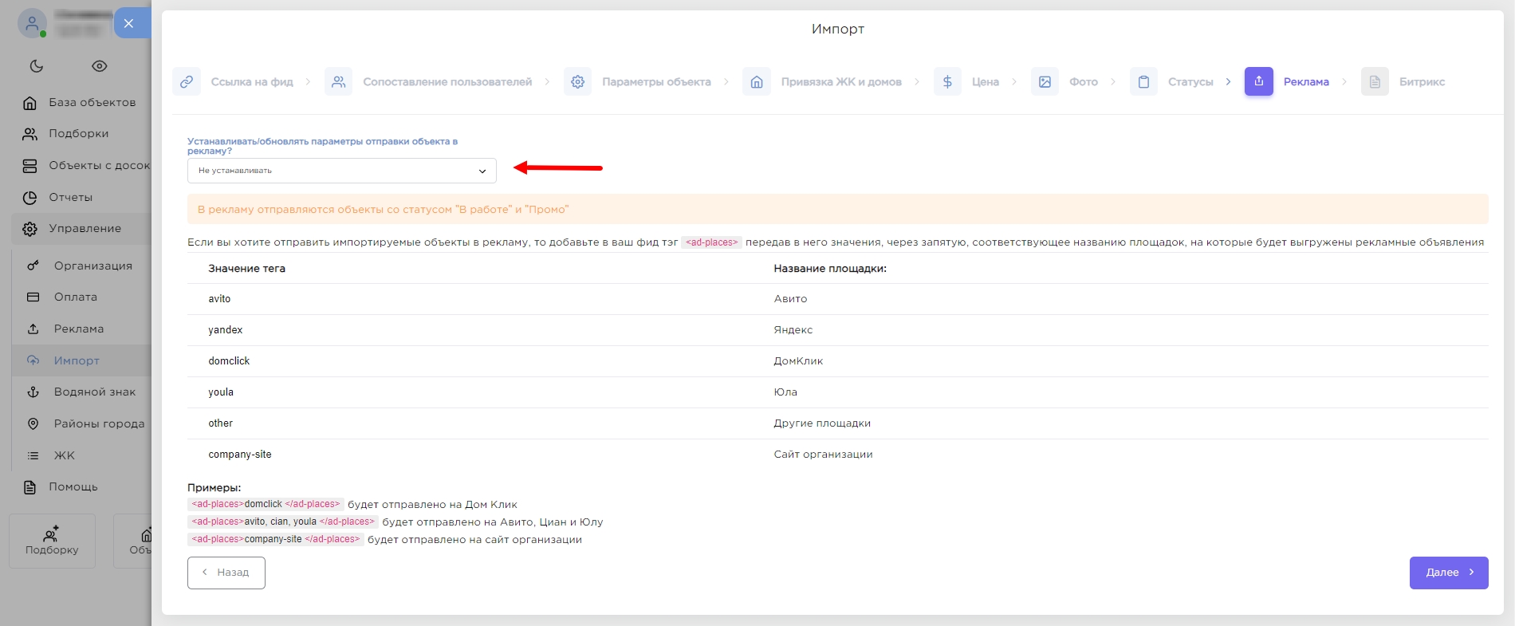Click the clipboard icon of Статусы step
The image size is (1515, 626).
pos(1143,81)
